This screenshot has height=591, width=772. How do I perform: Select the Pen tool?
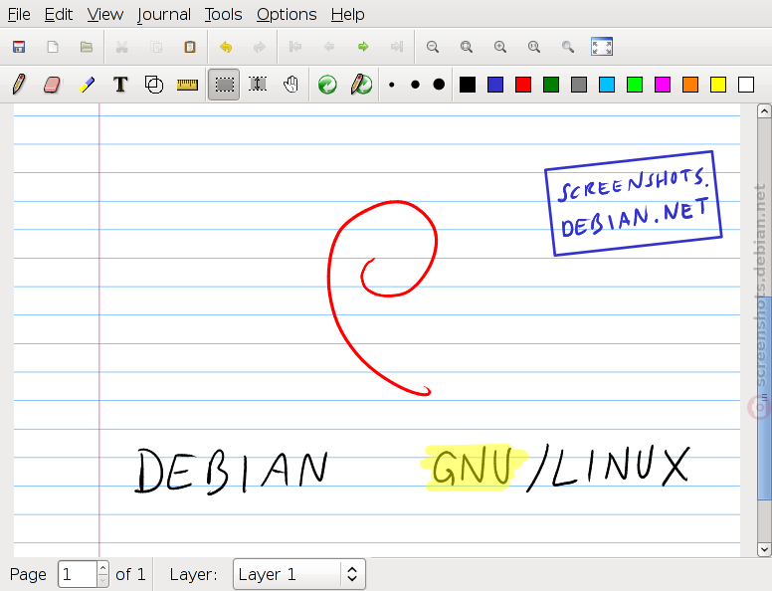click(x=19, y=85)
